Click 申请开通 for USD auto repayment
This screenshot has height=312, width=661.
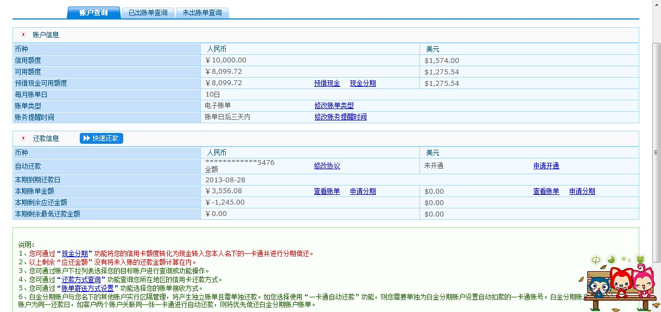coord(546,166)
